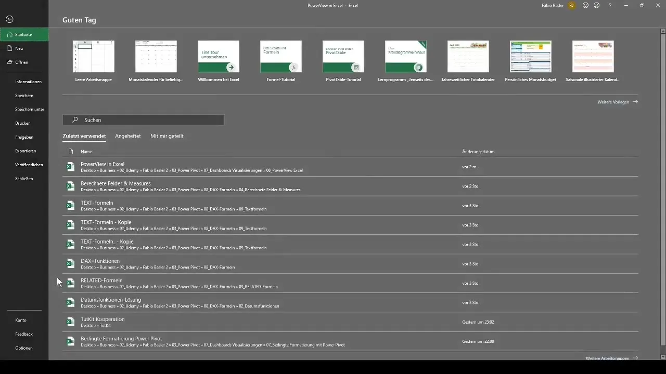
Task: Choose Speichern unter in the sidebar
Action: (30, 110)
